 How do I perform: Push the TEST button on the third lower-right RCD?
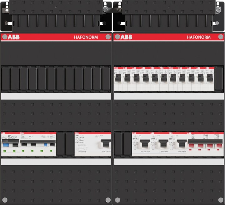[x=173, y=136]
